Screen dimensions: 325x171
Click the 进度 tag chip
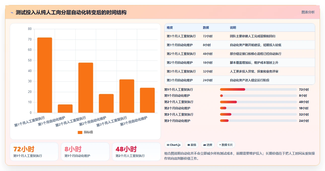click(208, 145)
